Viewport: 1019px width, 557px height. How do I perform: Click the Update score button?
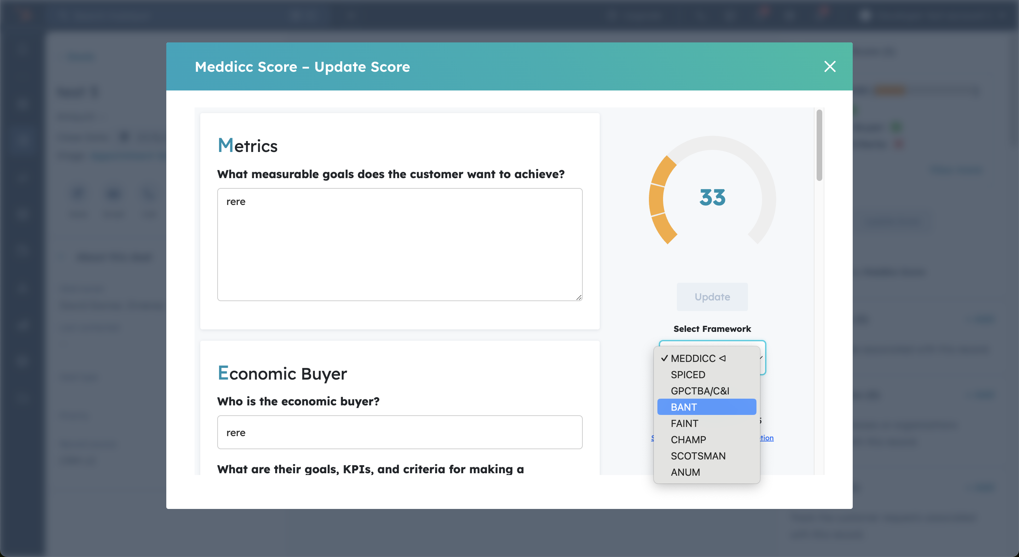(712, 297)
